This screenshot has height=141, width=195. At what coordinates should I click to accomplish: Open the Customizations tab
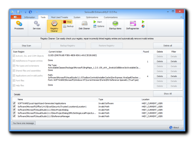tap(110, 17)
